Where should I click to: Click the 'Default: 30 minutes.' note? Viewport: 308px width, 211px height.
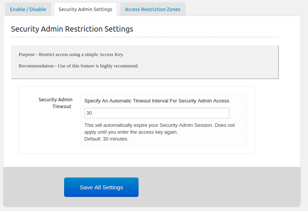[x=106, y=139]
